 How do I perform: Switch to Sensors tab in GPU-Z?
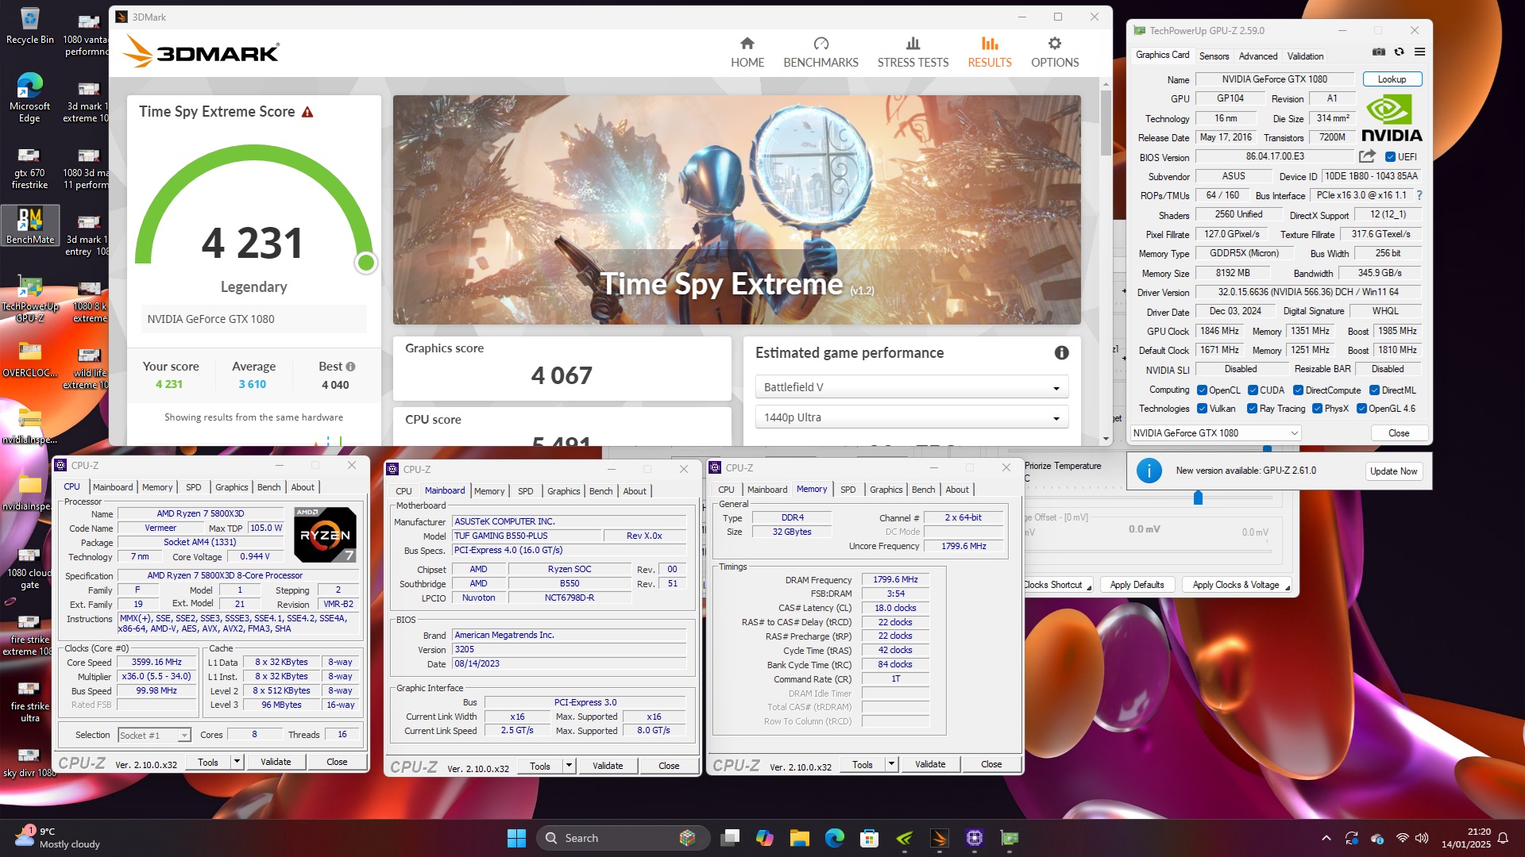tap(1214, 56)
